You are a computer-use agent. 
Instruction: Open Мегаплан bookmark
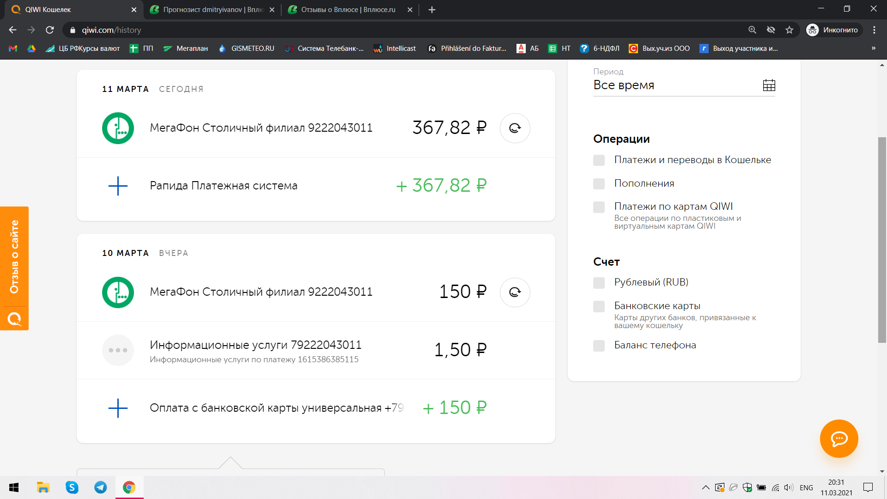click(x=186, y=49)
